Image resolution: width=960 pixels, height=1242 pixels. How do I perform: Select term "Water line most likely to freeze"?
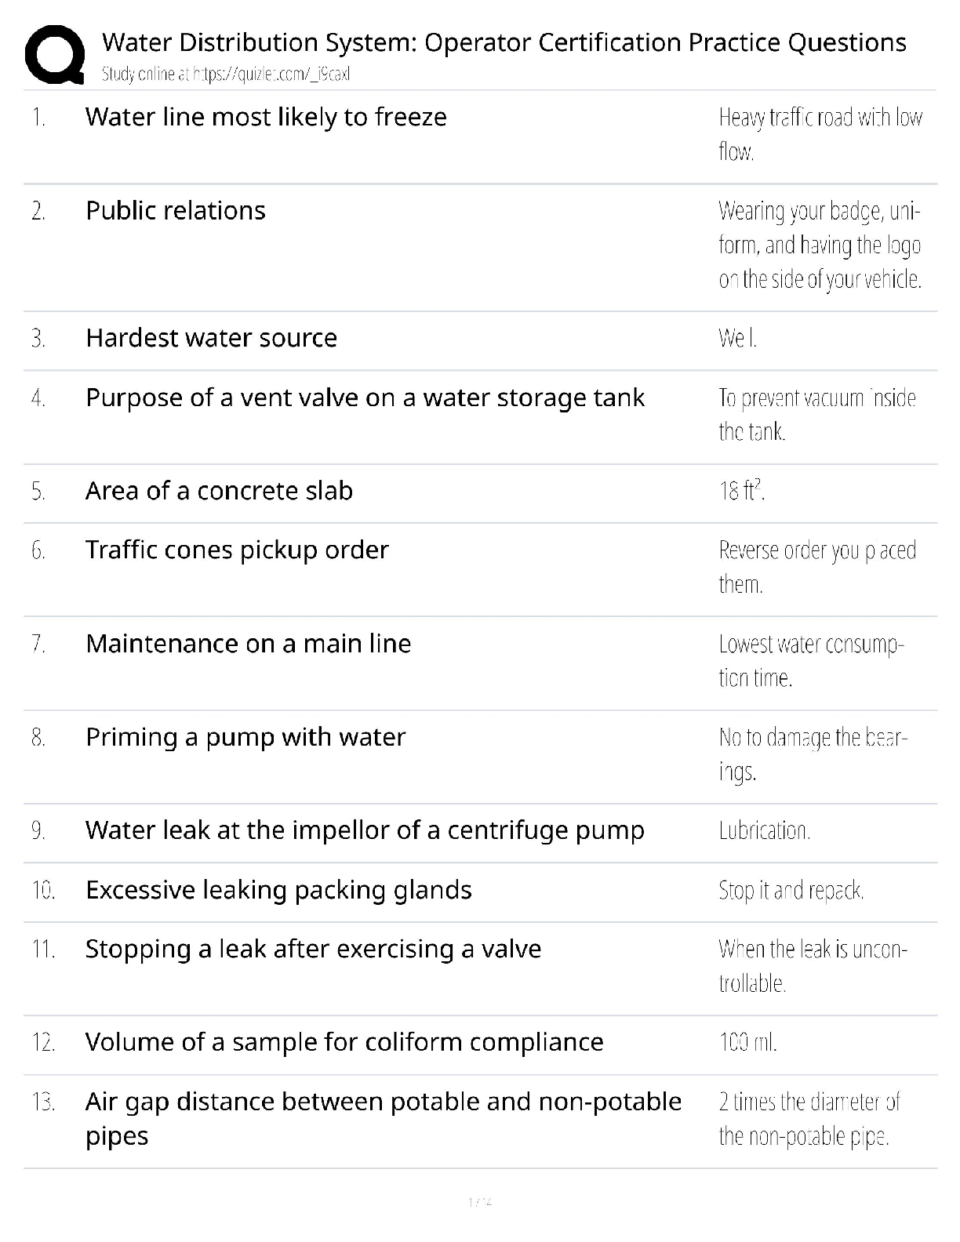point(266,117)
